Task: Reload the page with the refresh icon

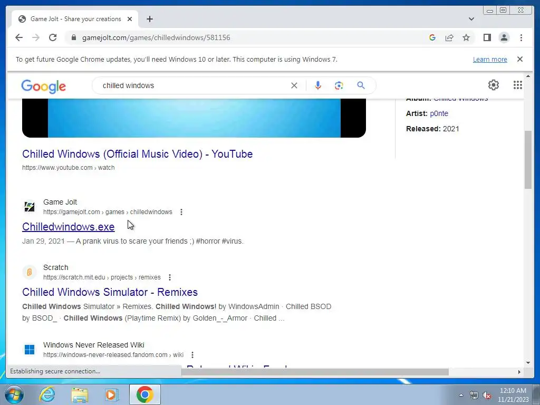Action: [53, 37]
